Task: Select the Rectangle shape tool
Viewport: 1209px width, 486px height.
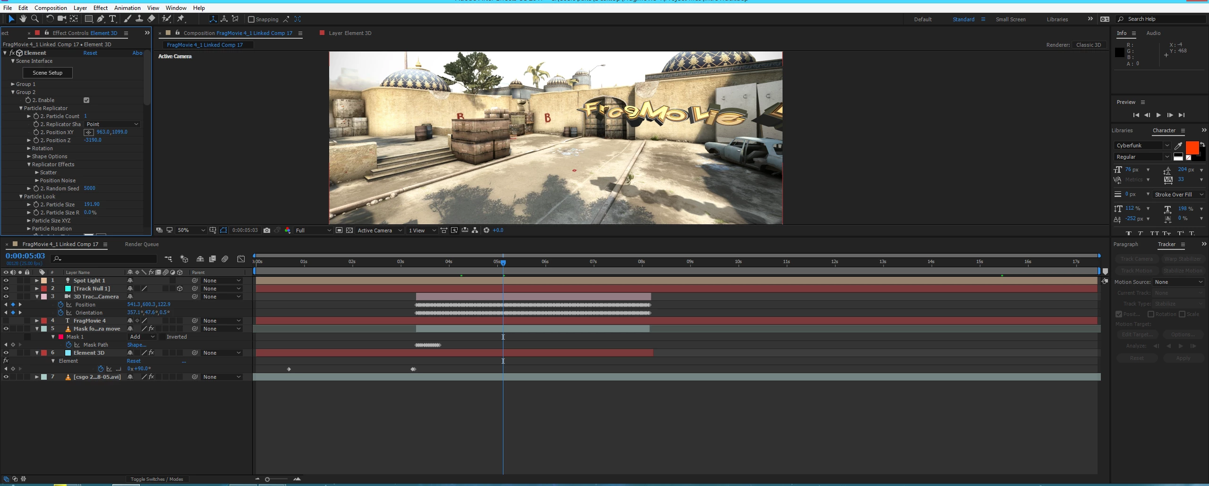Action: [x=88, y=19]
